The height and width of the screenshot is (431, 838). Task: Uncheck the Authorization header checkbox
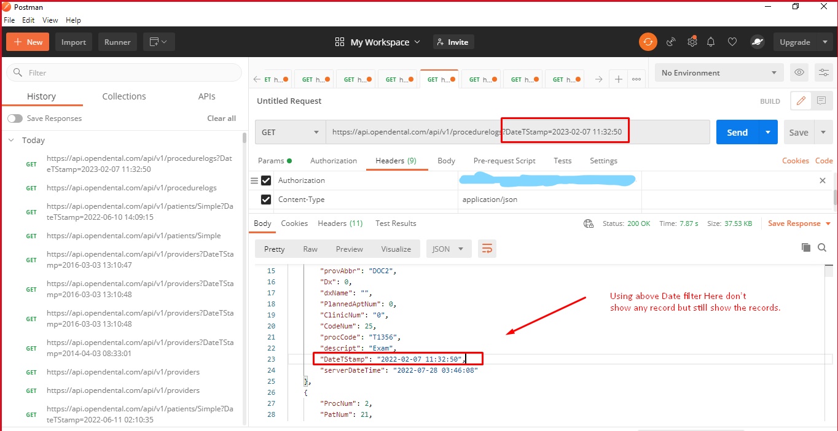tap(266, 181)
